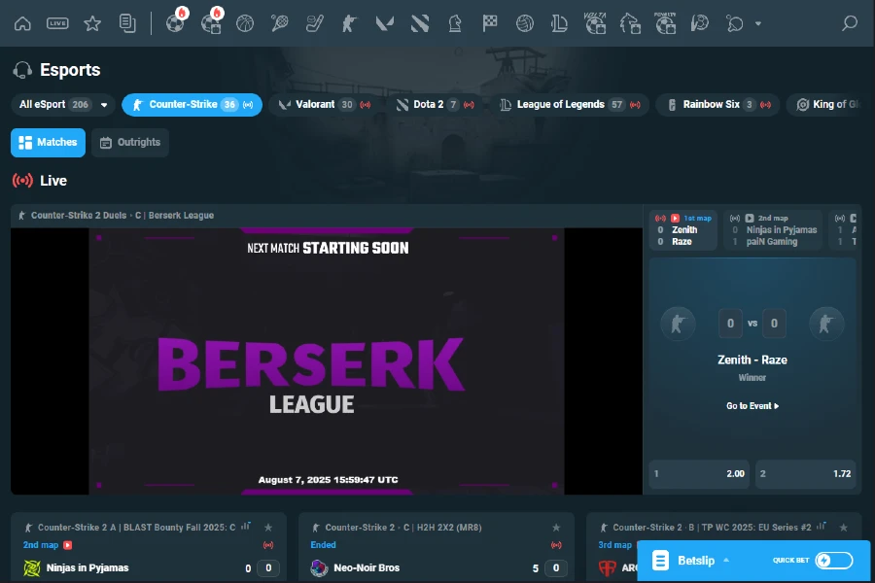Image resolution: width=875 pixels, height=583 pixels.
Task: Select the volleyball sport icon
Action: (524, 21)
